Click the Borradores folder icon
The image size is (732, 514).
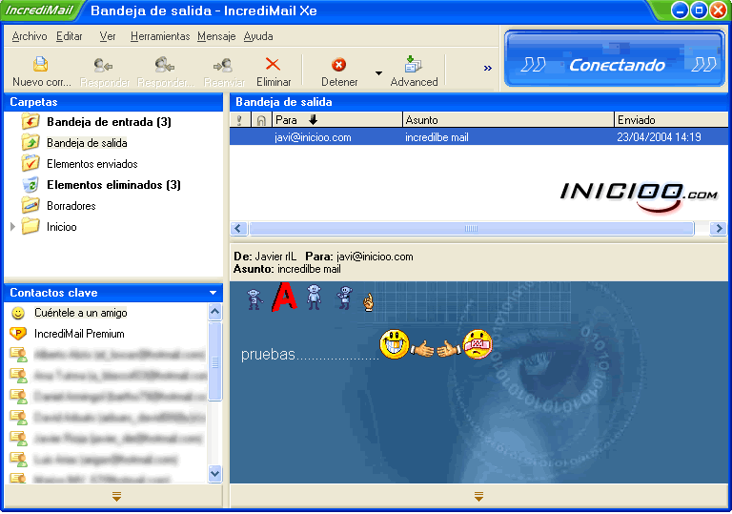(30, 205)
